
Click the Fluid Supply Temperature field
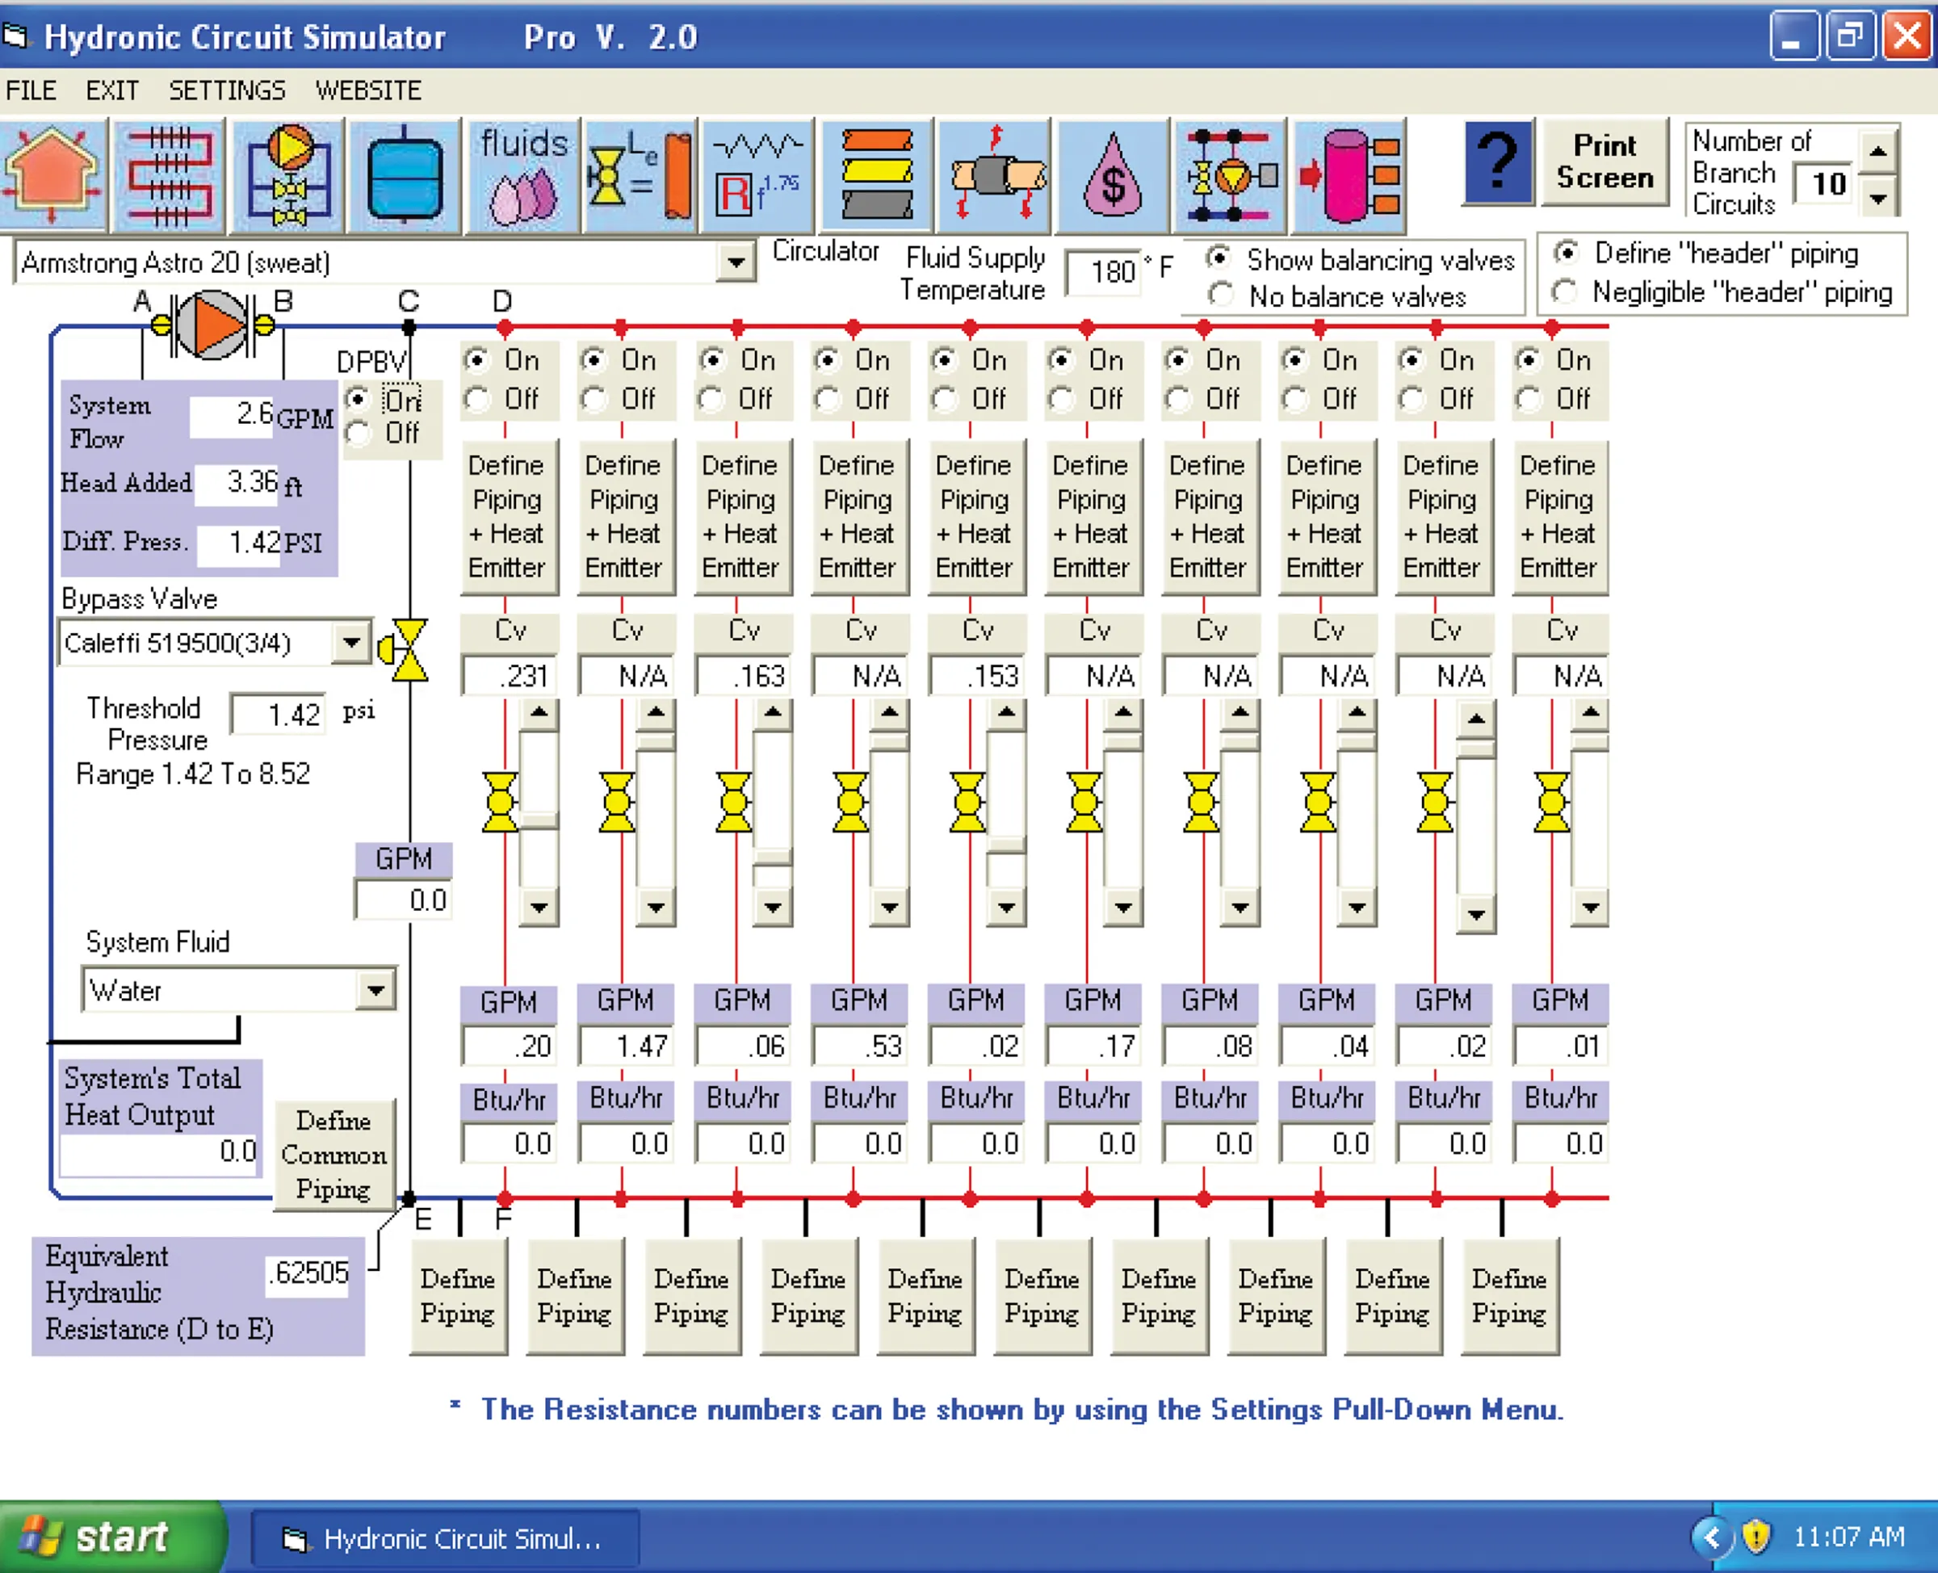1102,272
